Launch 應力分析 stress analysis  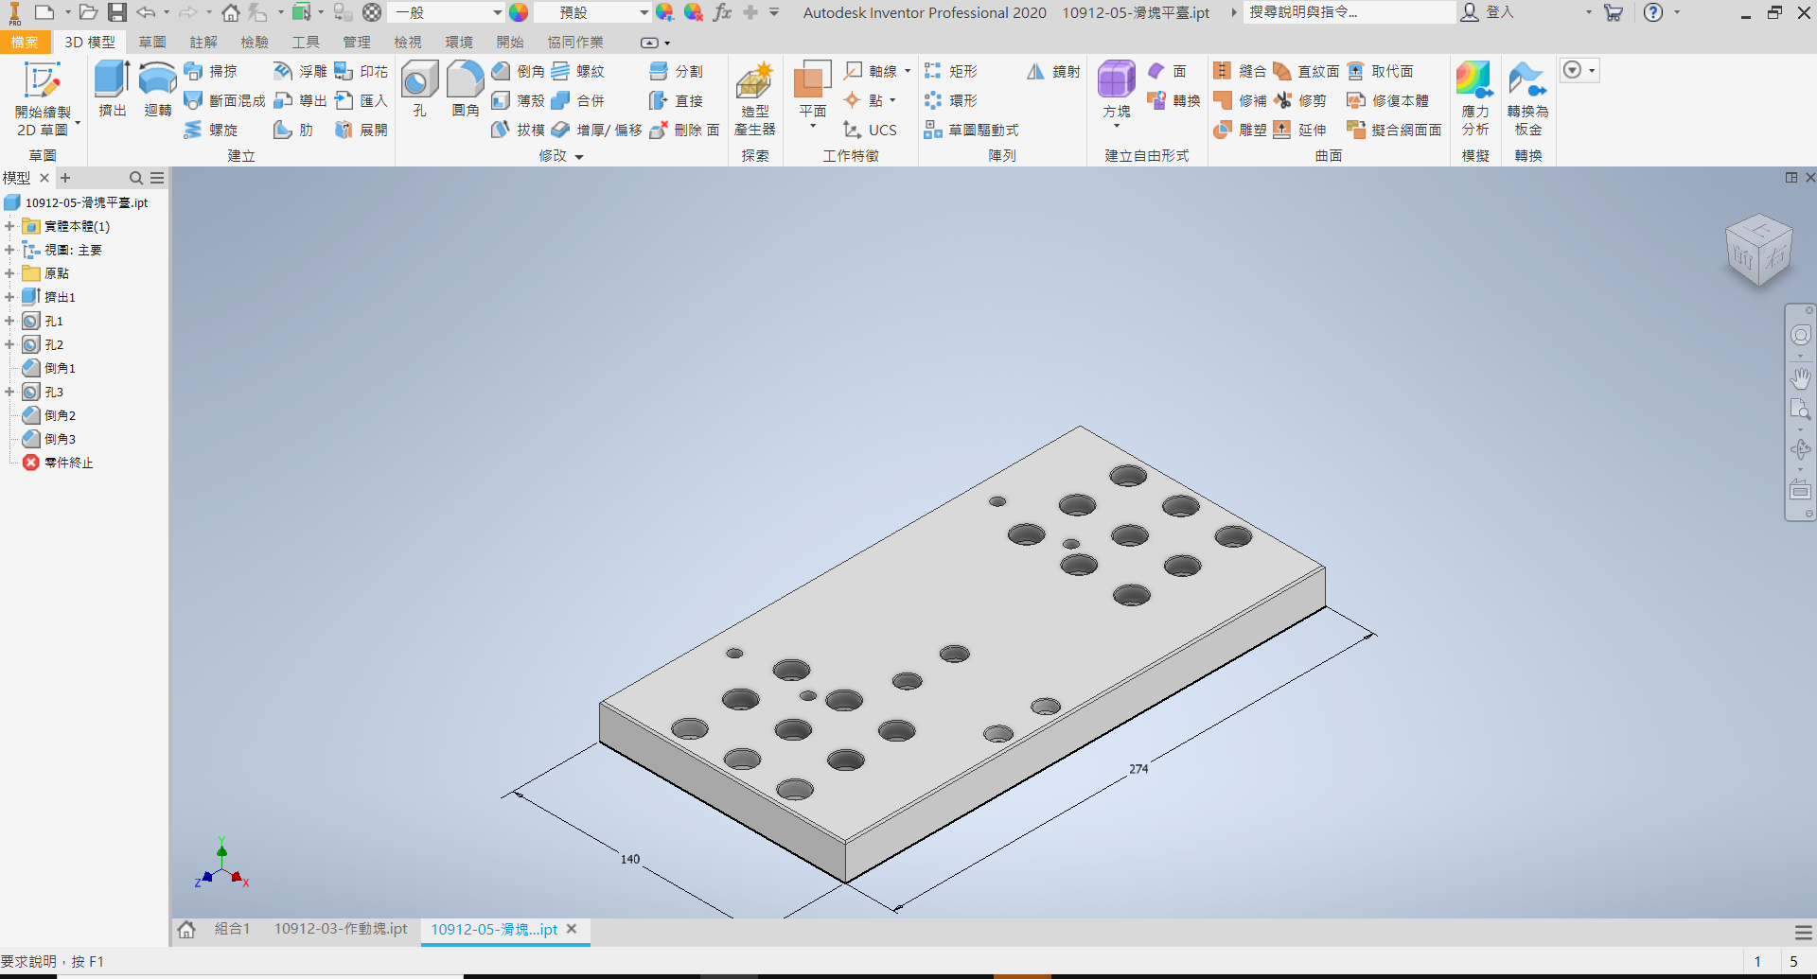(x=1474, y=98)
